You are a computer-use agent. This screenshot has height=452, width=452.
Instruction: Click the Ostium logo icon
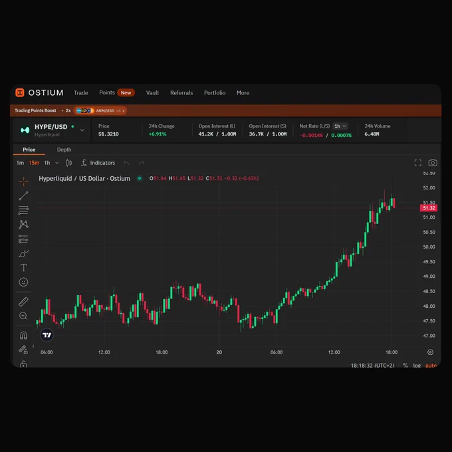(19, 92)
